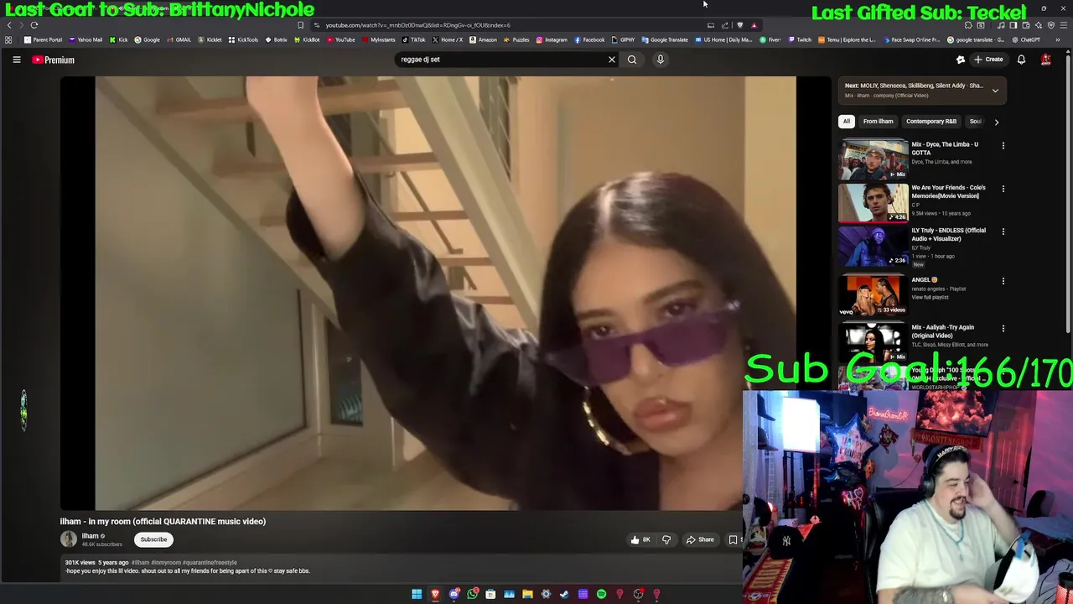Select the Contemporary R&B filter chip
Screen dimensions: 1073x604
click(x=931, y=122)
